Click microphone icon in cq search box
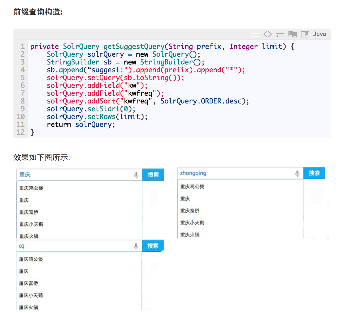Viewport: 340px width, 313px height. pyautogui.click(x=136, y=246)
